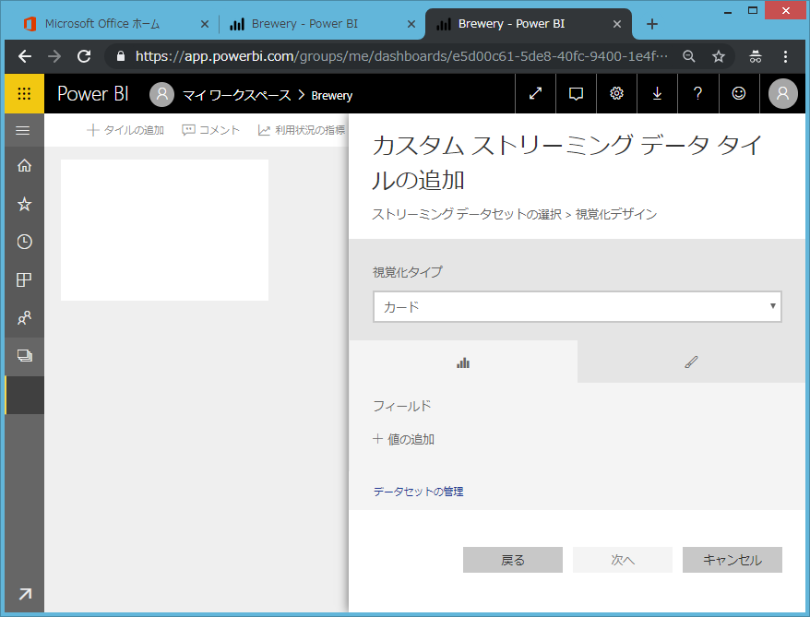Go back in the browser
The image size is (810, 617).
point(24,56)
